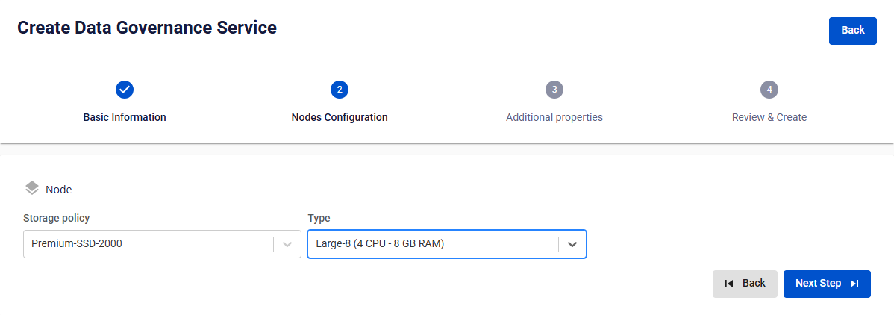
Task: Select step 2 circle in wizard
Action: [x=340, y=90]
